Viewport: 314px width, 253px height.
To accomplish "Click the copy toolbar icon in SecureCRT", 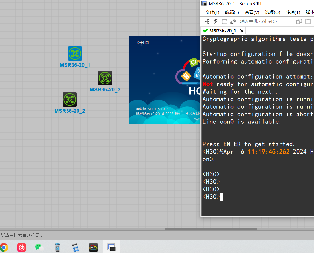I will [299, 21].
